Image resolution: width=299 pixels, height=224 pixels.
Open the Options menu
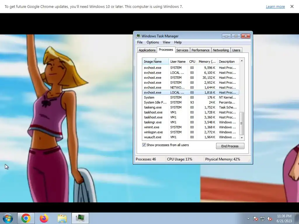coord(152,42)
